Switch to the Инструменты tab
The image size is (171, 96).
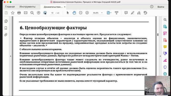tap(28, 7)
